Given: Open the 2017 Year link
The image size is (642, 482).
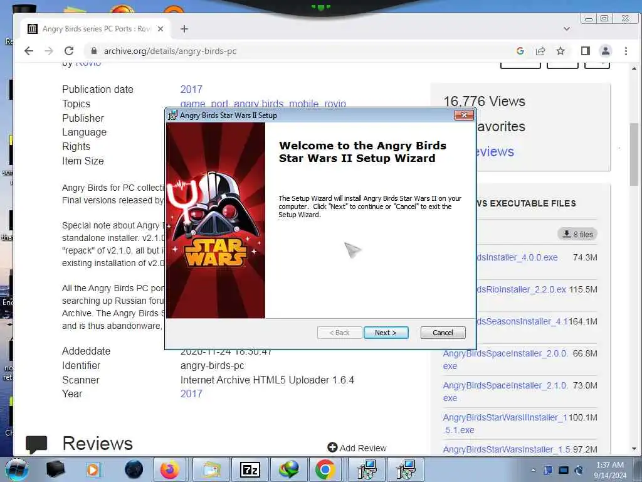Looking at the screenshot, I should 191,394.
